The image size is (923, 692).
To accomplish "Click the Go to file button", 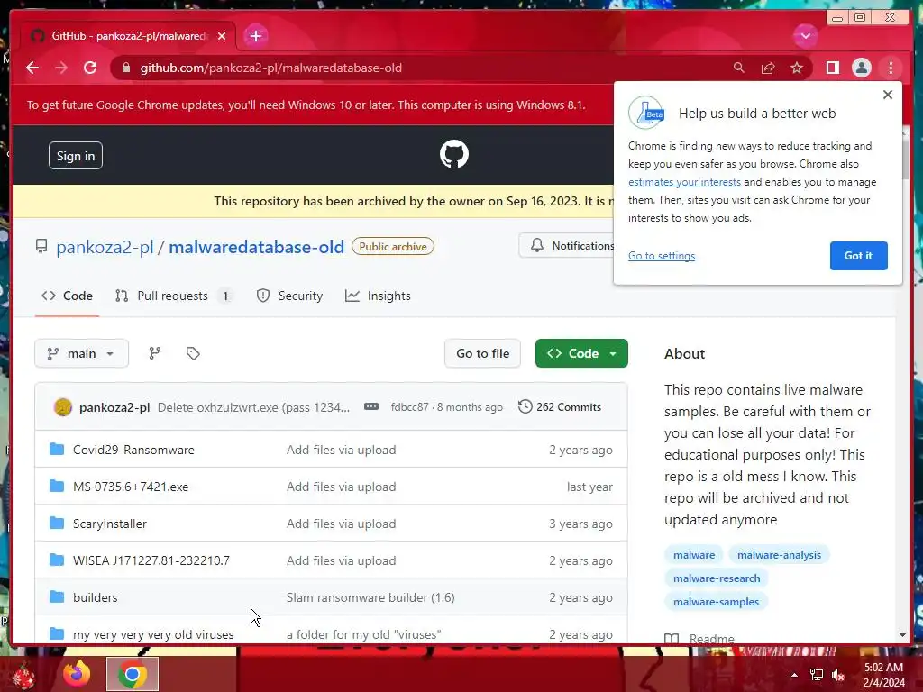I will tap(482, 353).
